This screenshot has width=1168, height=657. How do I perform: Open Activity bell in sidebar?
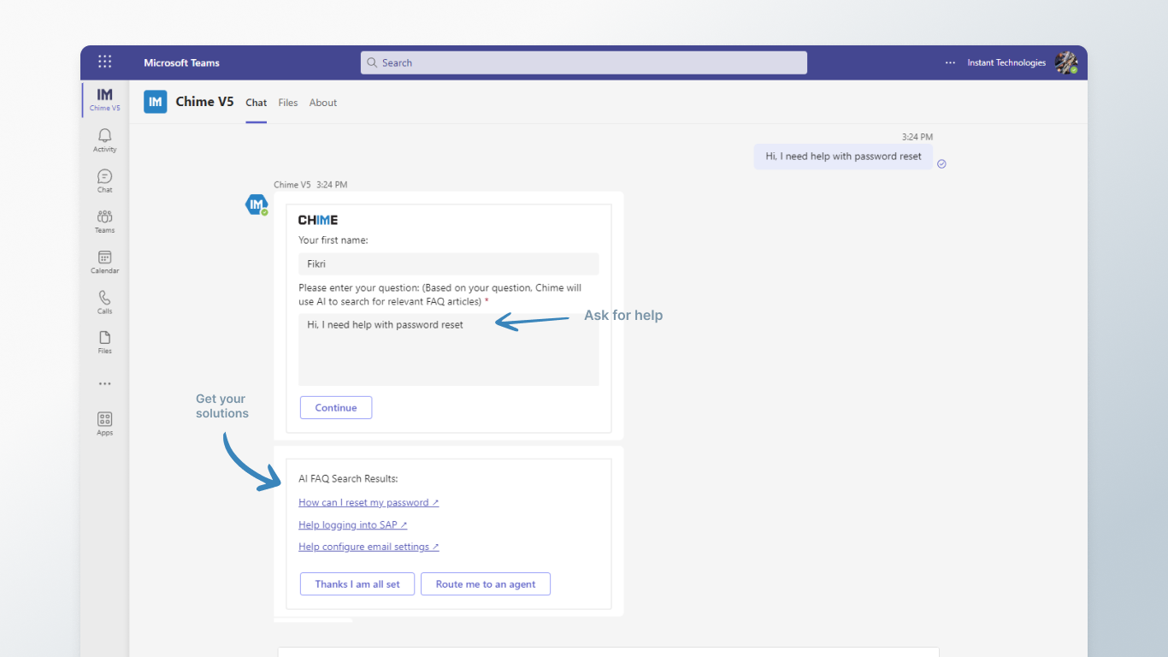click(x=104, y=140)
